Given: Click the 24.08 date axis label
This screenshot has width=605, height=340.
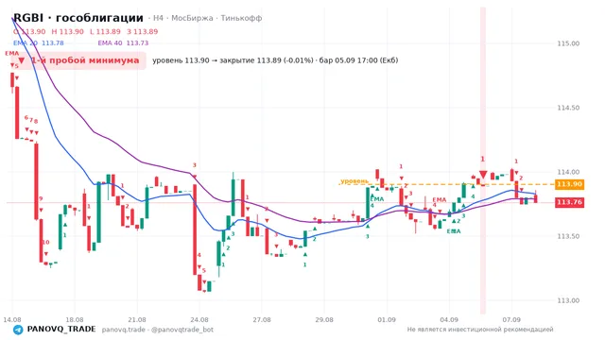Looking at the screenshot, I should (x=199, y=320).
